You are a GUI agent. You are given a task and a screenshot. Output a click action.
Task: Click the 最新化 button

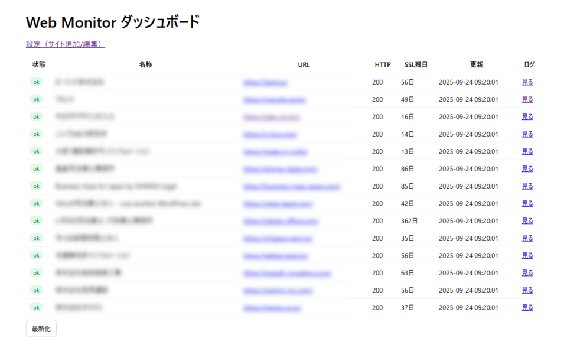pyautogui.click(x=41, y=329)
